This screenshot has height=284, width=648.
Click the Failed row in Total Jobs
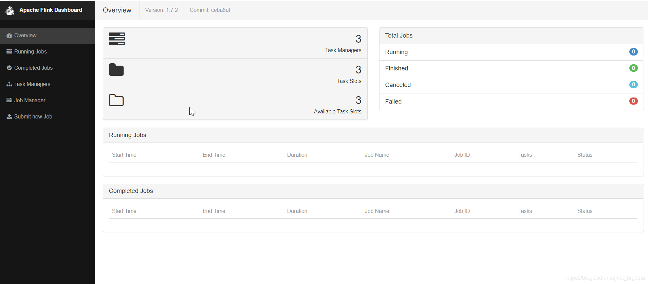pos(511,102)
